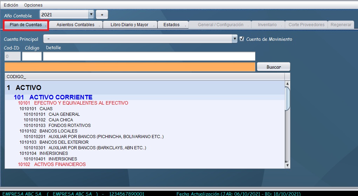Open the Opciones menu
This screenshot has width=358, height=196.
(x=33, y=5)
